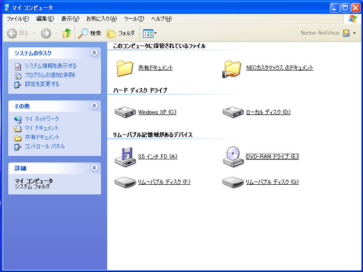Select the ローカル ディスク (D:) drive icon

click(x=232, y=112)
